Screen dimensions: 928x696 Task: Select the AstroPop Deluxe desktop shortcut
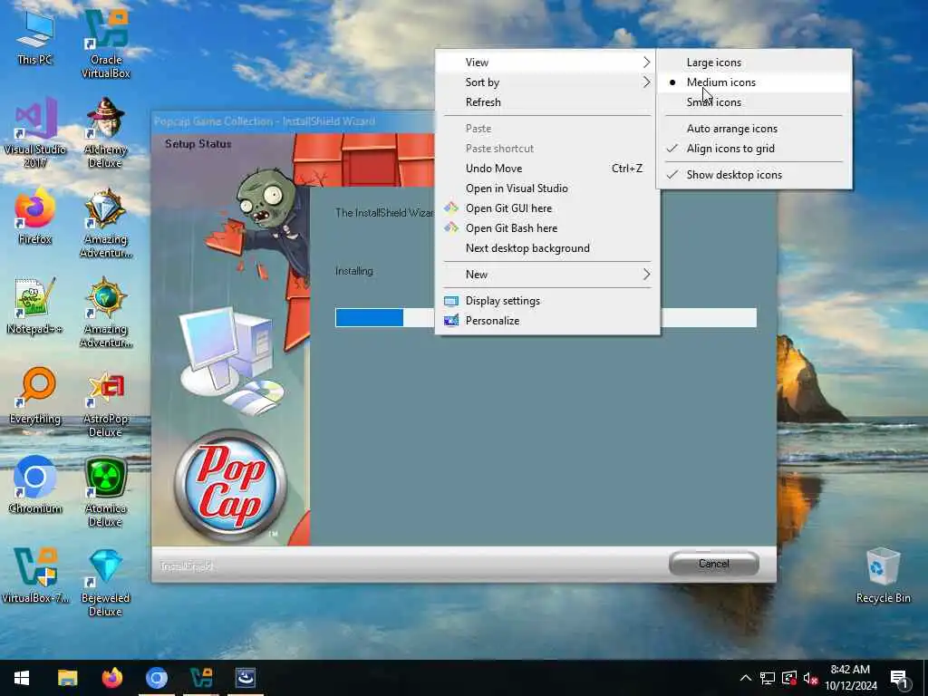(x=106, y=402)
